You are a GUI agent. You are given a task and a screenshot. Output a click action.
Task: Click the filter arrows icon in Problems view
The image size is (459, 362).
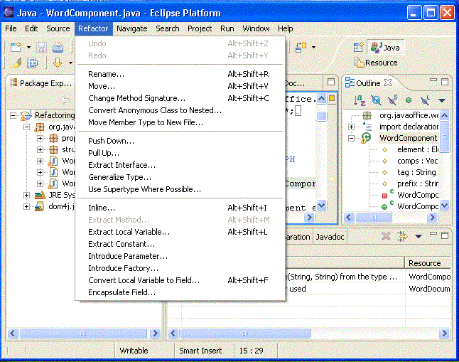pos(404,236)
